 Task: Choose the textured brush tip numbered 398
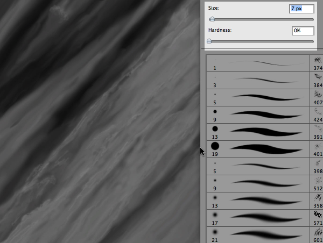(x=317, y=167)
